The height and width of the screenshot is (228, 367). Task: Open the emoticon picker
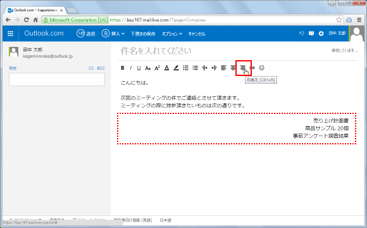[261, 68]
